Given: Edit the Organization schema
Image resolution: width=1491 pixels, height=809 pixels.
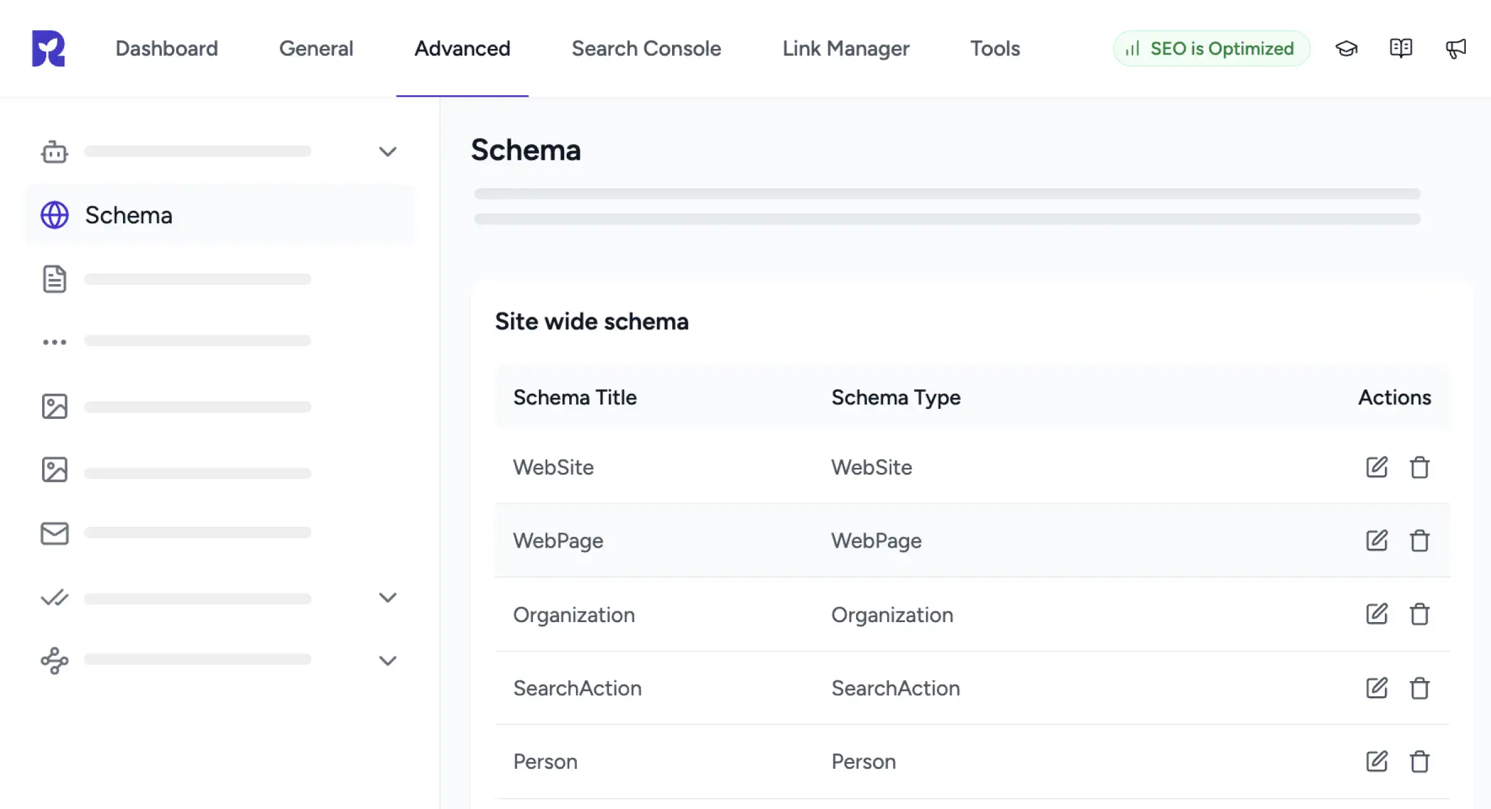Looking at the screenshot, I should pyautogui.click(x=1377, y=614).
